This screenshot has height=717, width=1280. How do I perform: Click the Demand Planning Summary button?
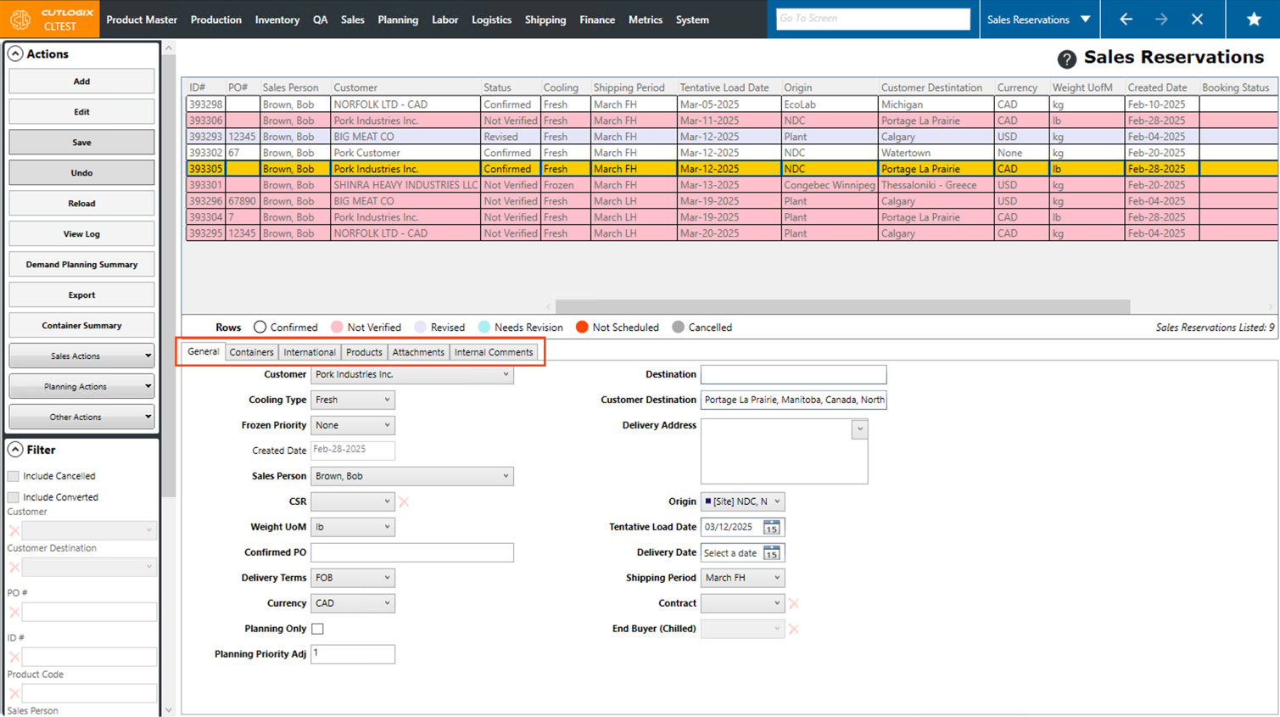(x=81, y=265)
